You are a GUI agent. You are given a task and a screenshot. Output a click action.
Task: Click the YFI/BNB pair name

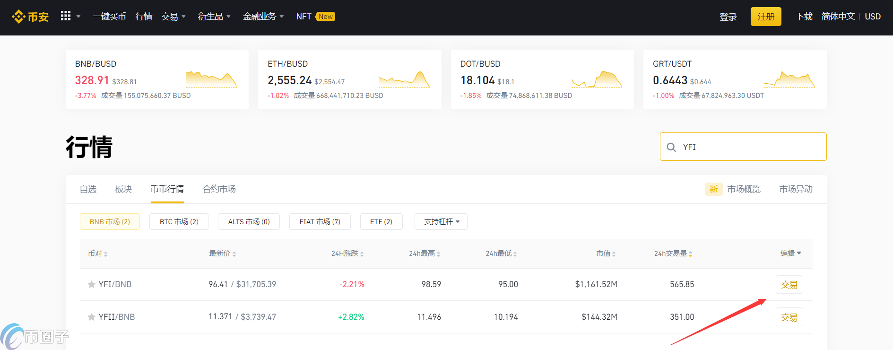point(115,284)
